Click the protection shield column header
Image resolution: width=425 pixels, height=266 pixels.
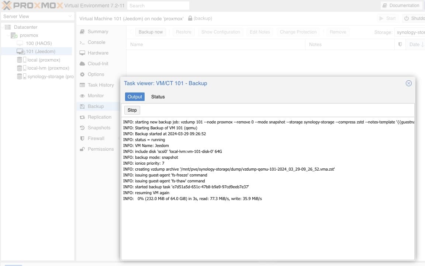400,44
